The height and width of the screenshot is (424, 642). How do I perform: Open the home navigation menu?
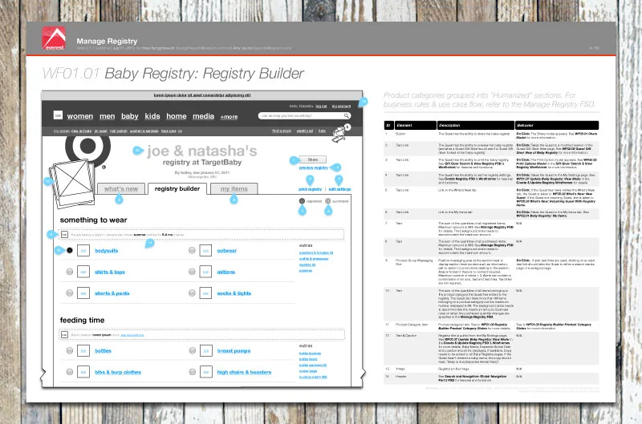tap(177, 116)
